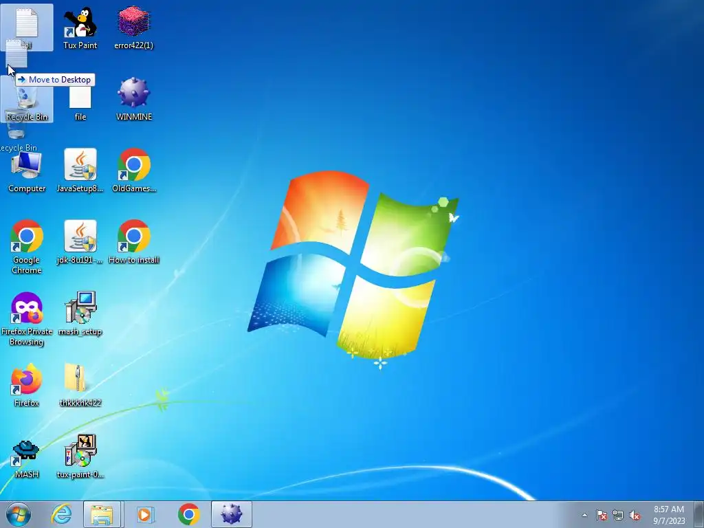The width and height of the screenshot is (704, 528).
Task: Select the Firefox desktop shortcut
Action: 27,386
